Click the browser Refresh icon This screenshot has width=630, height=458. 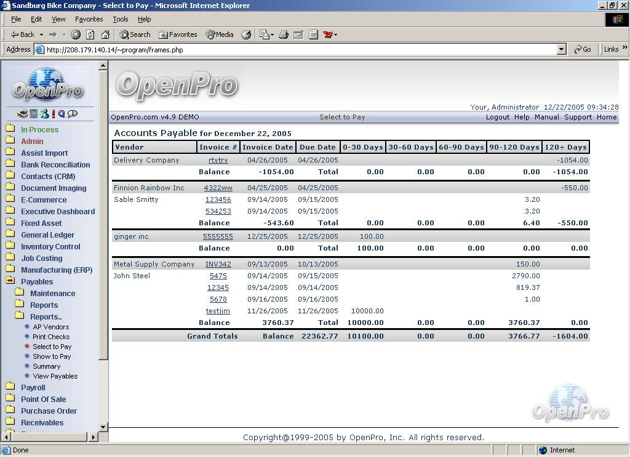point(90,34)
